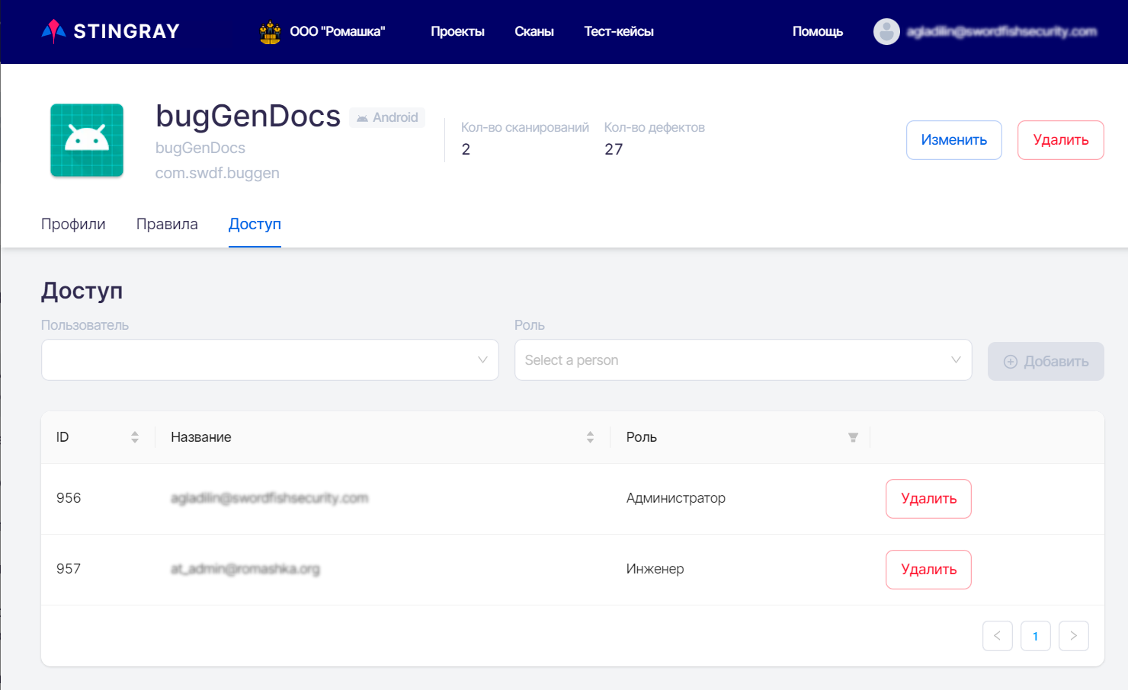The image size is (1128, 690).
Task: Delete user 956 with Удалить button
Action: pyautogui.click(x=928, y=499)
